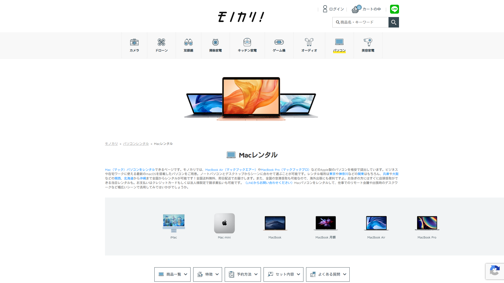Select the drone category icon

pos(161,42)
